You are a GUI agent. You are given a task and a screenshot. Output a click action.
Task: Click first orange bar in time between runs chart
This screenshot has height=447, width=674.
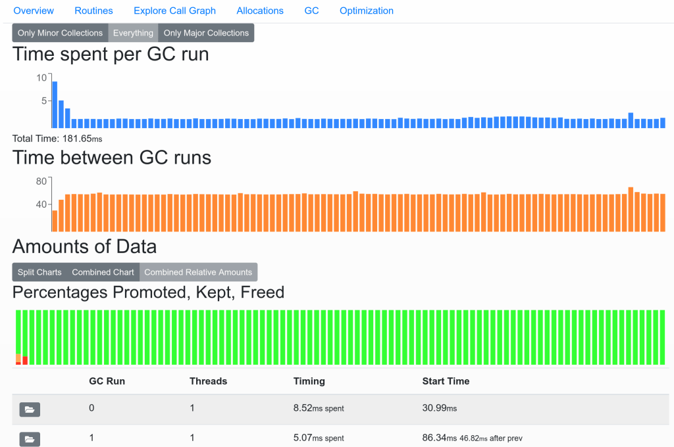(55, 221)
